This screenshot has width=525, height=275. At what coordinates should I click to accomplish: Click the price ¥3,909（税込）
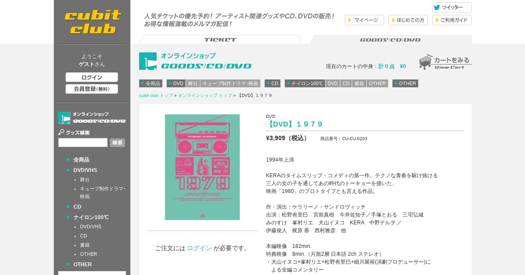(287, 138)
